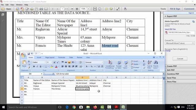
Task: Expand the Create PDF section
Action: (172, 66)
